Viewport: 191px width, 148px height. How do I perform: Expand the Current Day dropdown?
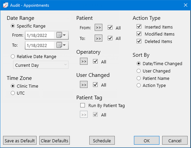click(x=41, y=65)
